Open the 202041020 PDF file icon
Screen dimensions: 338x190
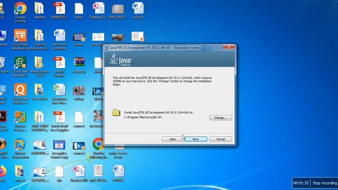pyautogui.click(x=59, y=11)
